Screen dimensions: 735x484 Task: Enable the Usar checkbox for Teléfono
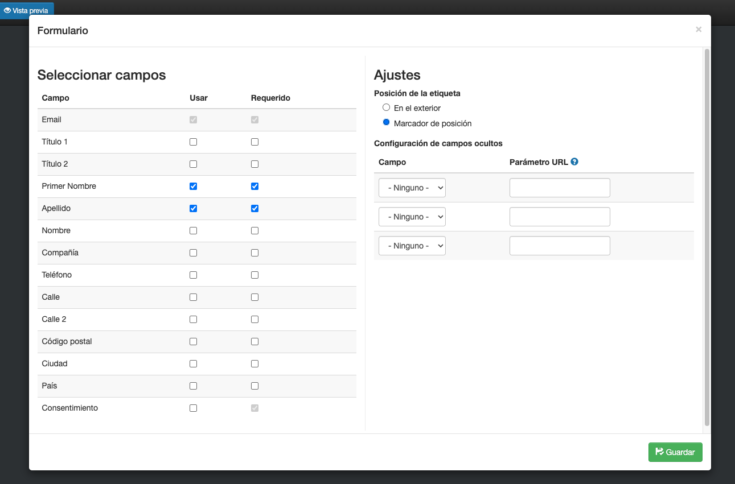click(193, 275)
